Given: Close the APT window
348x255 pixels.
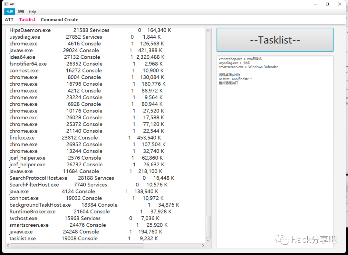Looking at the screenshot, I should (340, 4).
